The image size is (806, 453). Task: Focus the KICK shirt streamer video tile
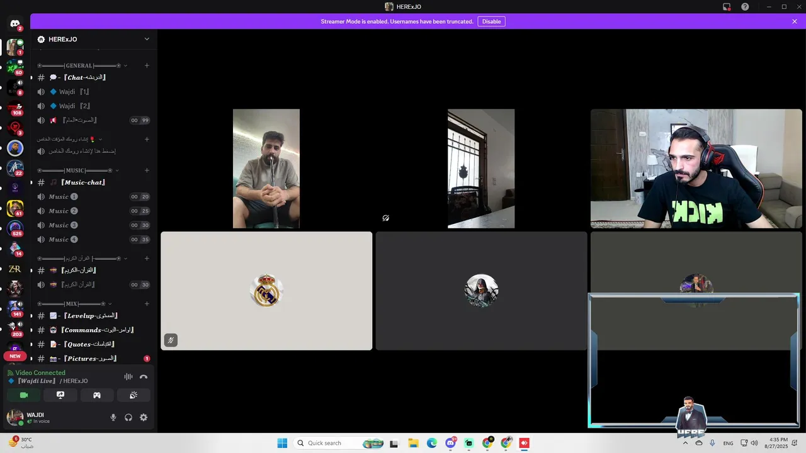click(696, 169)
